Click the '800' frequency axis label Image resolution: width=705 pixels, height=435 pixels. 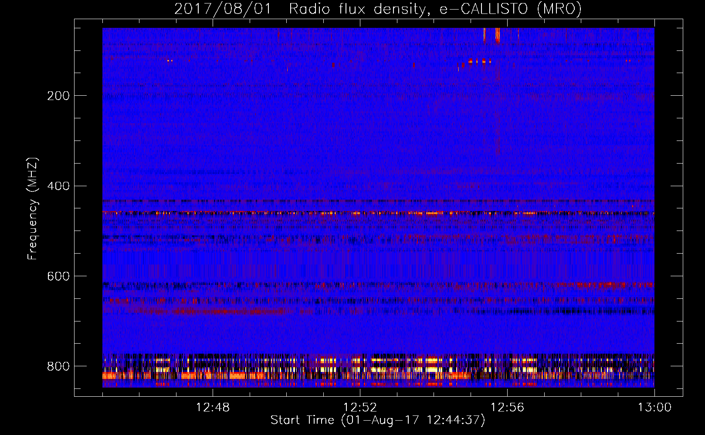tap(58, 366)
